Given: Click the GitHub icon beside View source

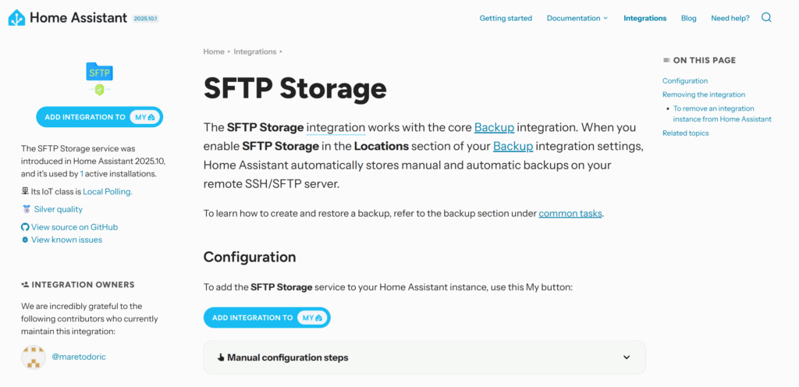Looking at the screenshot, I should (25, 227).
